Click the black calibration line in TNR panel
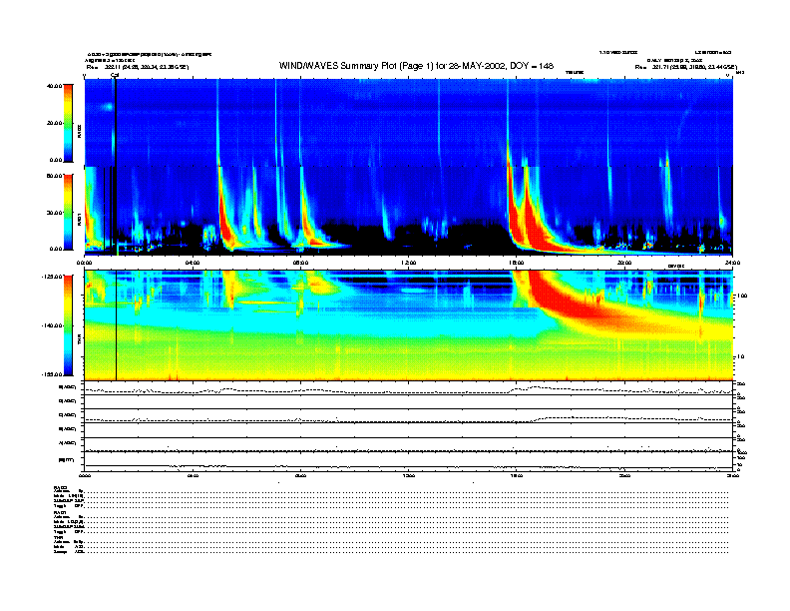790x611 pixels. (117, 325)
